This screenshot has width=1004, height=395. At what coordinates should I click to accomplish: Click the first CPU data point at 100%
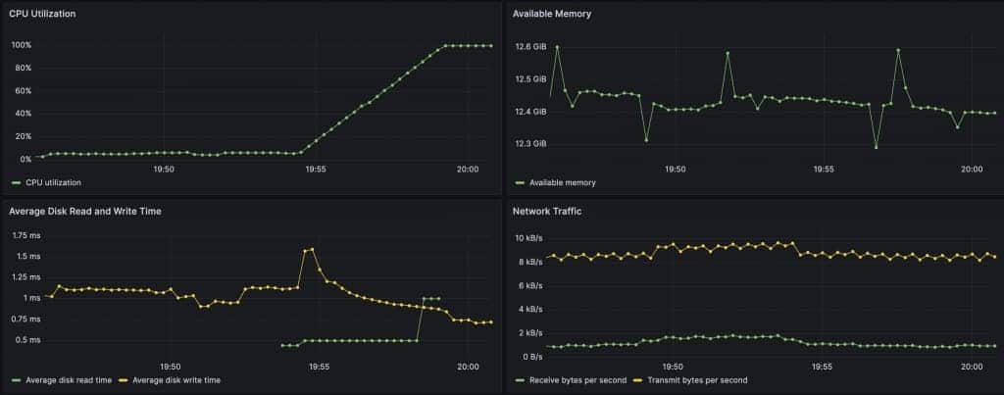tap(445, 45)
